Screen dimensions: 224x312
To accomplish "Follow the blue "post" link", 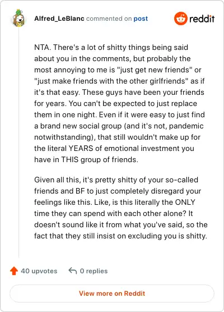I will pyautogui.click(x=141, y=19).
